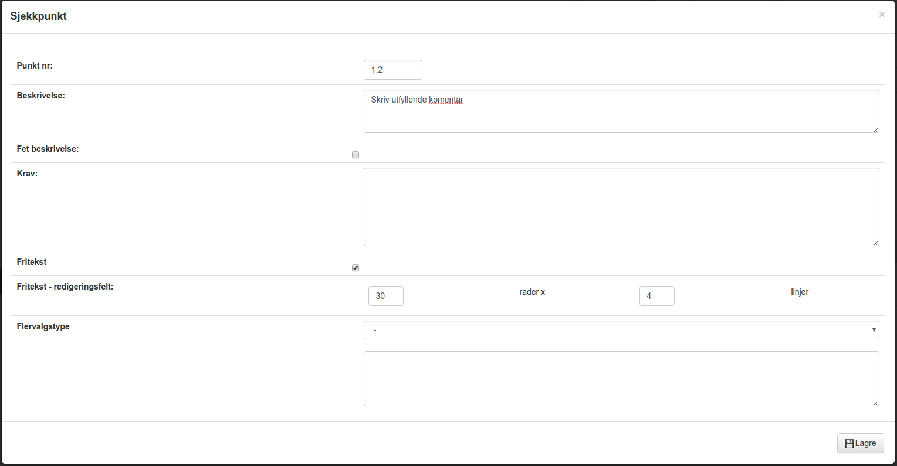The image size is (897, 466).
Task: Click the Krav label
Action: (27, 174)
